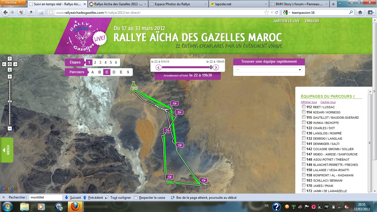The height and width of the screenshot is (212, 377).
Task: Enable team 130 LANGLOIS / ROMPRÉ checkbox
Action: coord(304,133)
